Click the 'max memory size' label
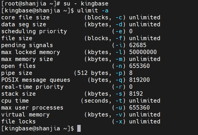Viewport: 198px width, 135px height. click(27, 59)
